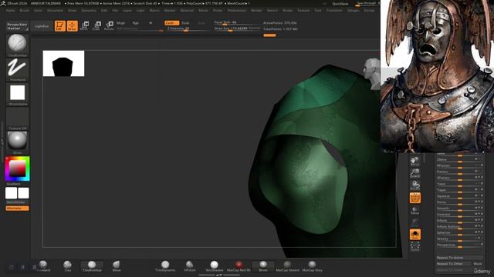
Task: Choose the Clay brush in bottom shelf
Action: (x=67, y=265)
